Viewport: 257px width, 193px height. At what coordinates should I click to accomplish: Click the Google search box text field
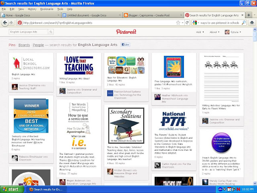click(220, 23)
